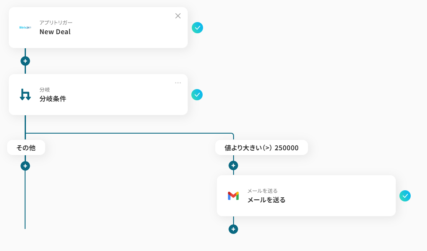The image size is (427, 251).
Task: Click green checkmark beside メールを送る
Action: (405, 196)
